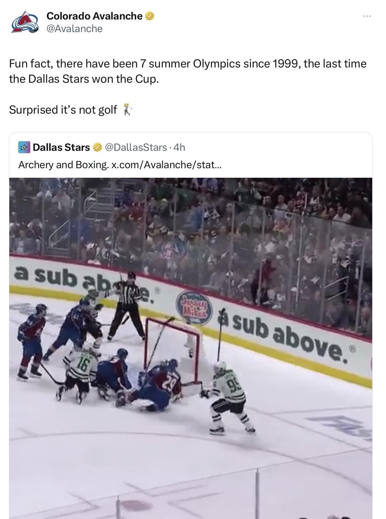The height and width of the screenshot is (519, 386).
Task: Click the Colorado Avalanche profile avatar
Action: [25, 22]
